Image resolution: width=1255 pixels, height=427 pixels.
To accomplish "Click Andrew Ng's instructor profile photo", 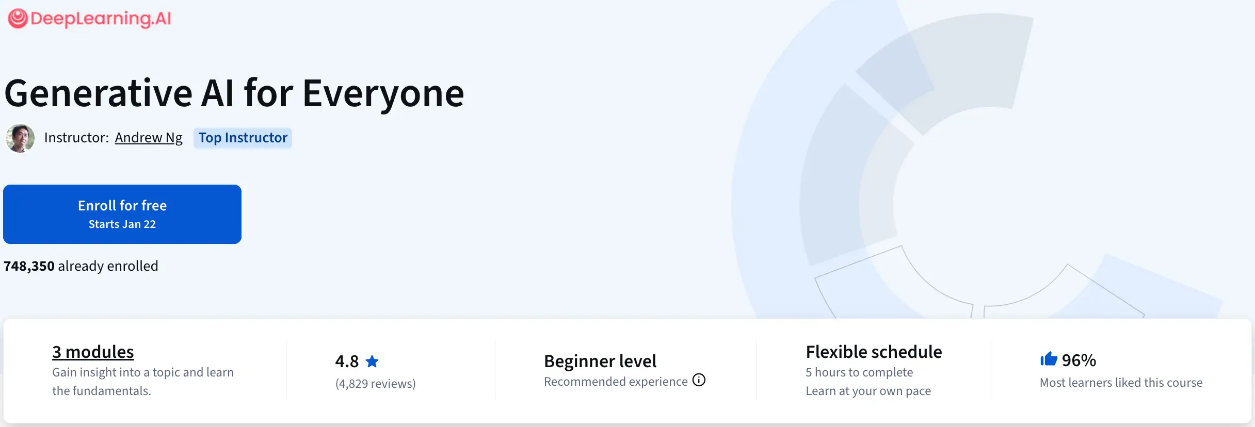I will click(x=19, y=138).
